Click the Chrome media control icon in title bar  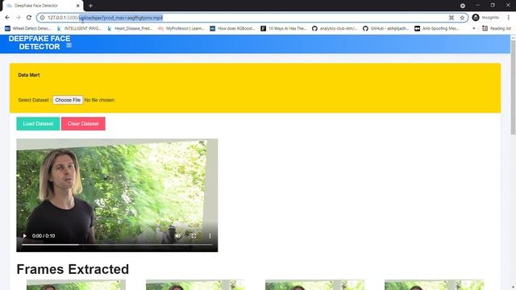click(x=462, y=6)
